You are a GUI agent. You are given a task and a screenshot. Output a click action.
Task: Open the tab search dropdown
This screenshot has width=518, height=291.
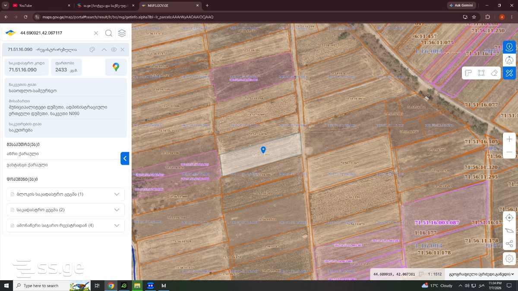tap(5, 5)
